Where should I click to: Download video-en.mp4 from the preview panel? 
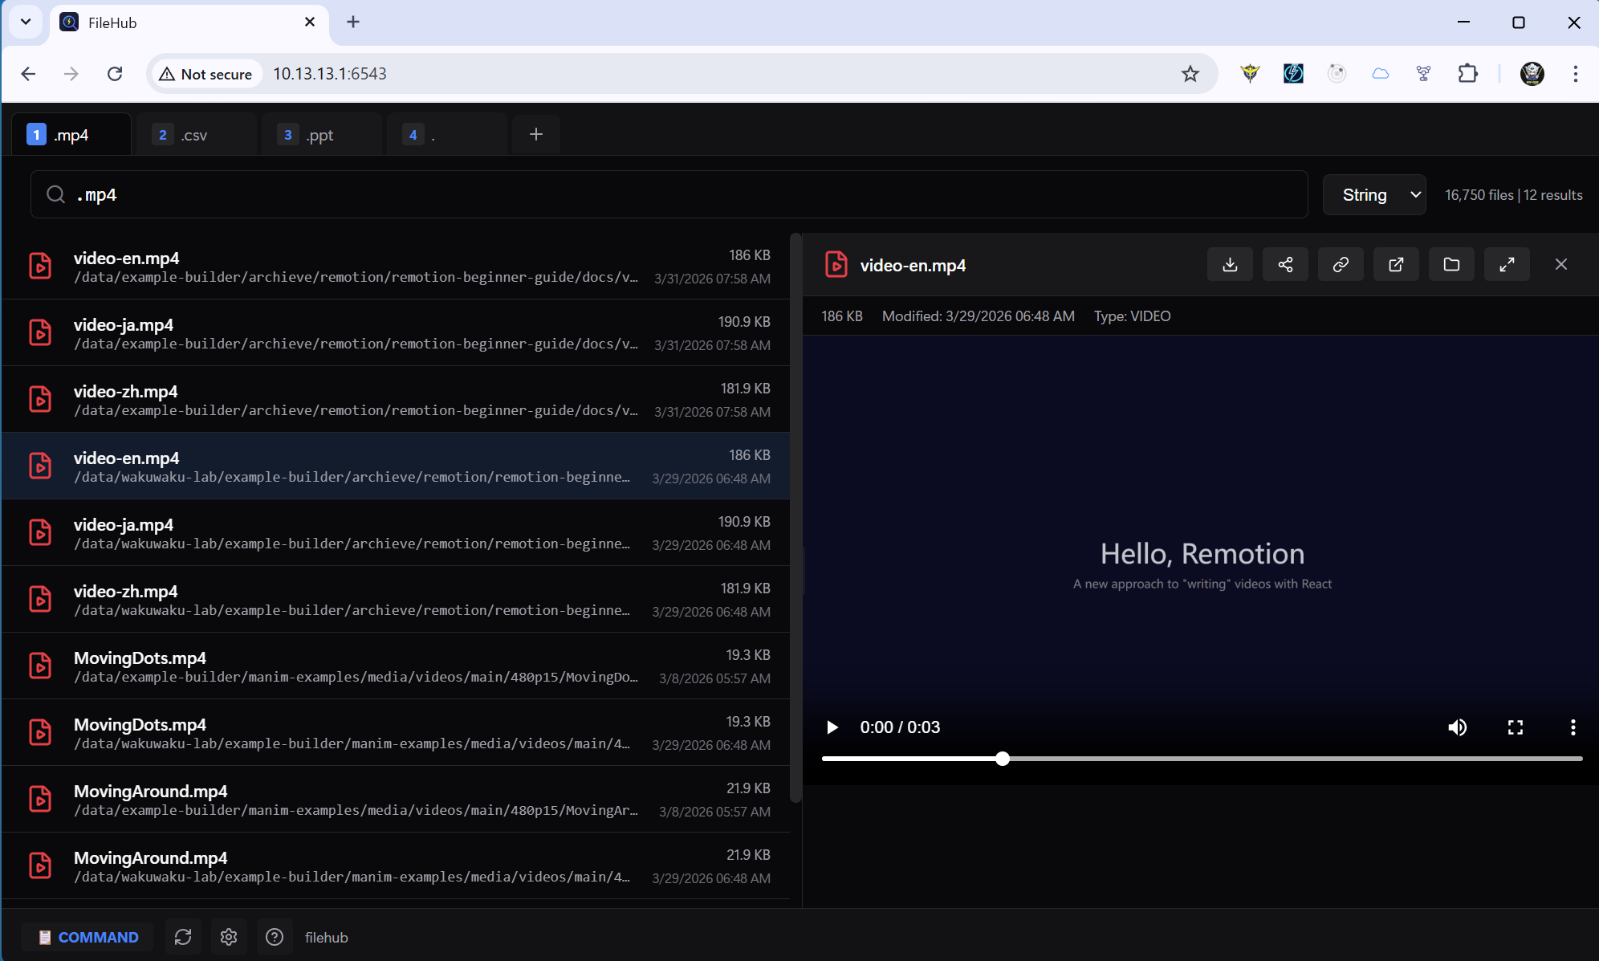point(1230,264)
